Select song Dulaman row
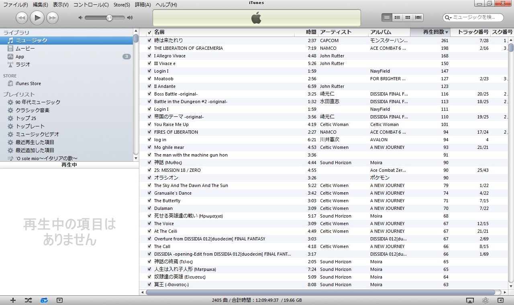This screenshot has height=305, width=514. 324,208
